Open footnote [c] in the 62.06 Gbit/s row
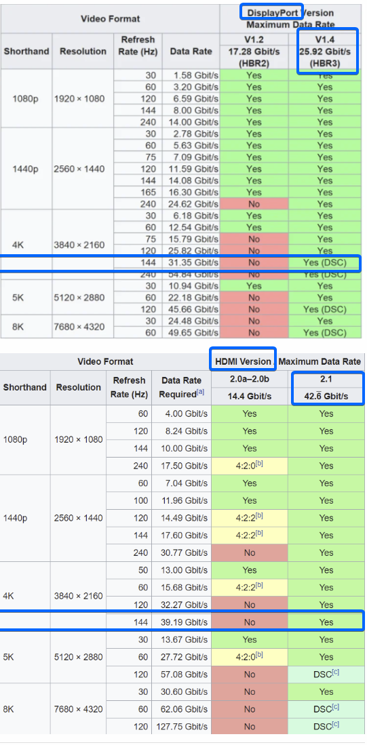Image resolution: width=367 pixels, height=745 pixels. (336, 706)
